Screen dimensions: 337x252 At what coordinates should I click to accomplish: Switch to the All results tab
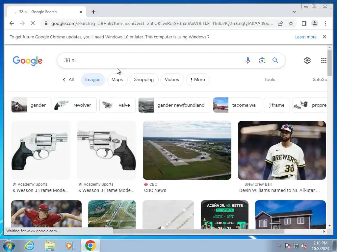click(68, 79)
